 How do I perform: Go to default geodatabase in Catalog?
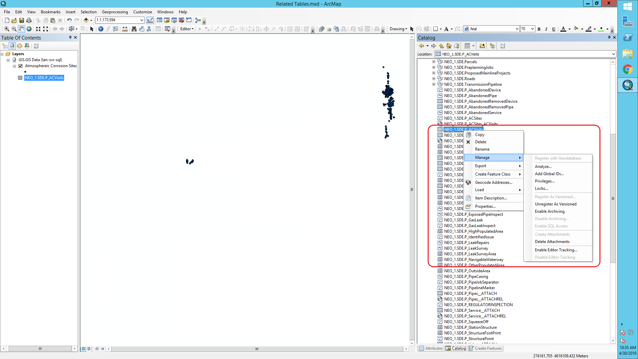tap(457, 46)
